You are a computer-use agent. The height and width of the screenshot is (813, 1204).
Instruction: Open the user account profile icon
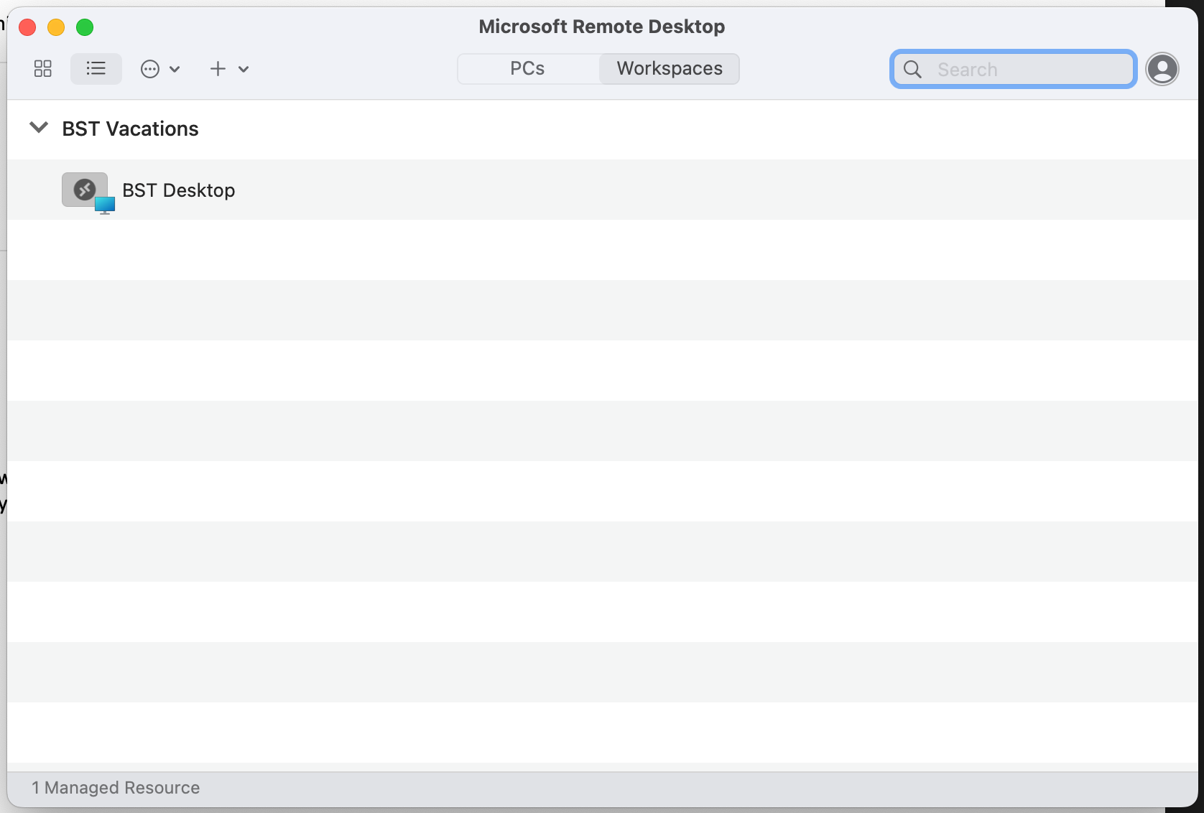pos(1162,70)
